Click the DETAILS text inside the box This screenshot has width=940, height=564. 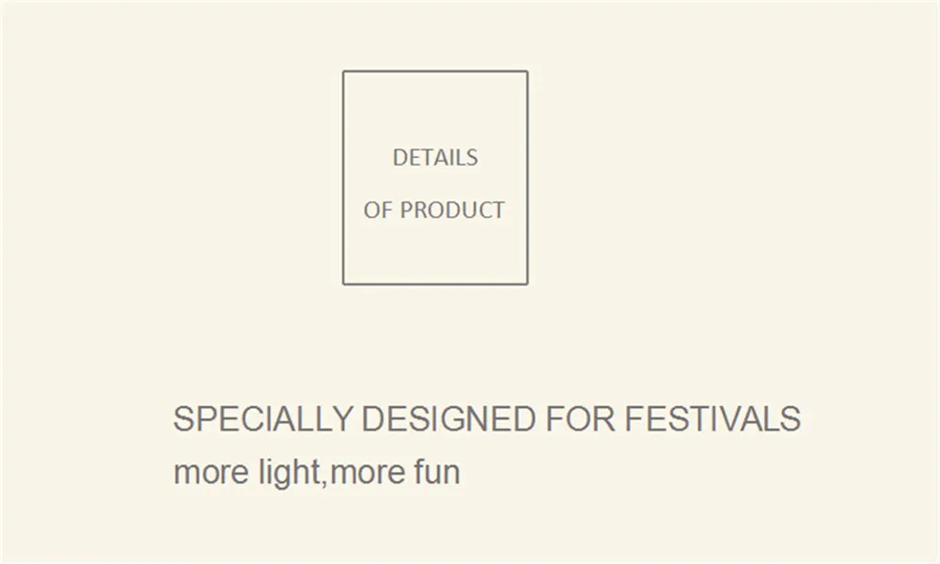[x=435, y=158]
